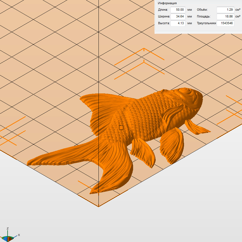Click the XYZ orientation gizmo icon
This screenshot has width=242, height=242.
pos(9,238)
